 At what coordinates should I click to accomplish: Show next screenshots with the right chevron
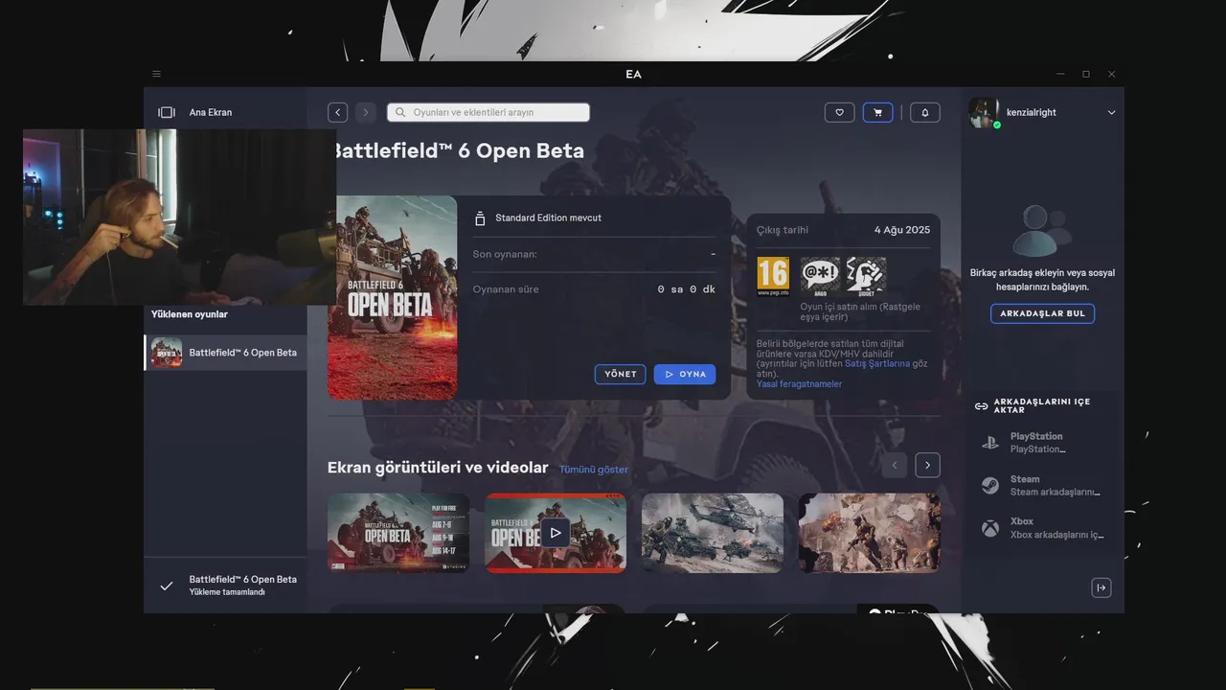[927, 466]
